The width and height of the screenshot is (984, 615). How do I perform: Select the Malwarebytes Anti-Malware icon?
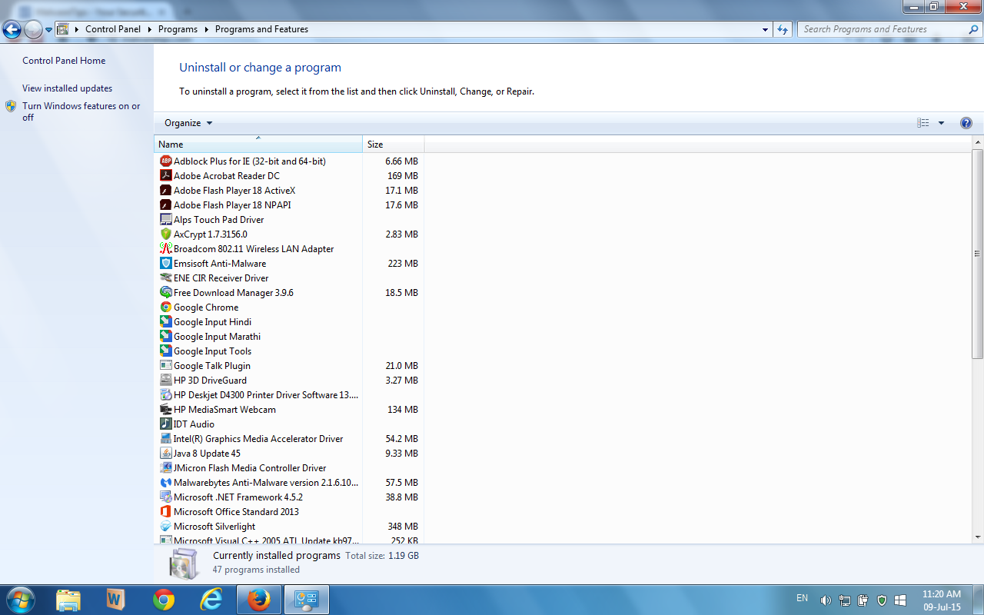165,483
